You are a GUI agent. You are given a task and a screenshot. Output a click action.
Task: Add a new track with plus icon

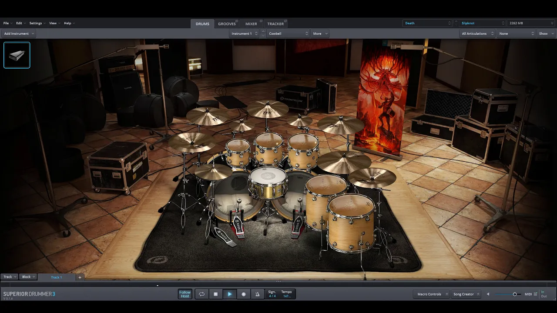pos(80,277)
